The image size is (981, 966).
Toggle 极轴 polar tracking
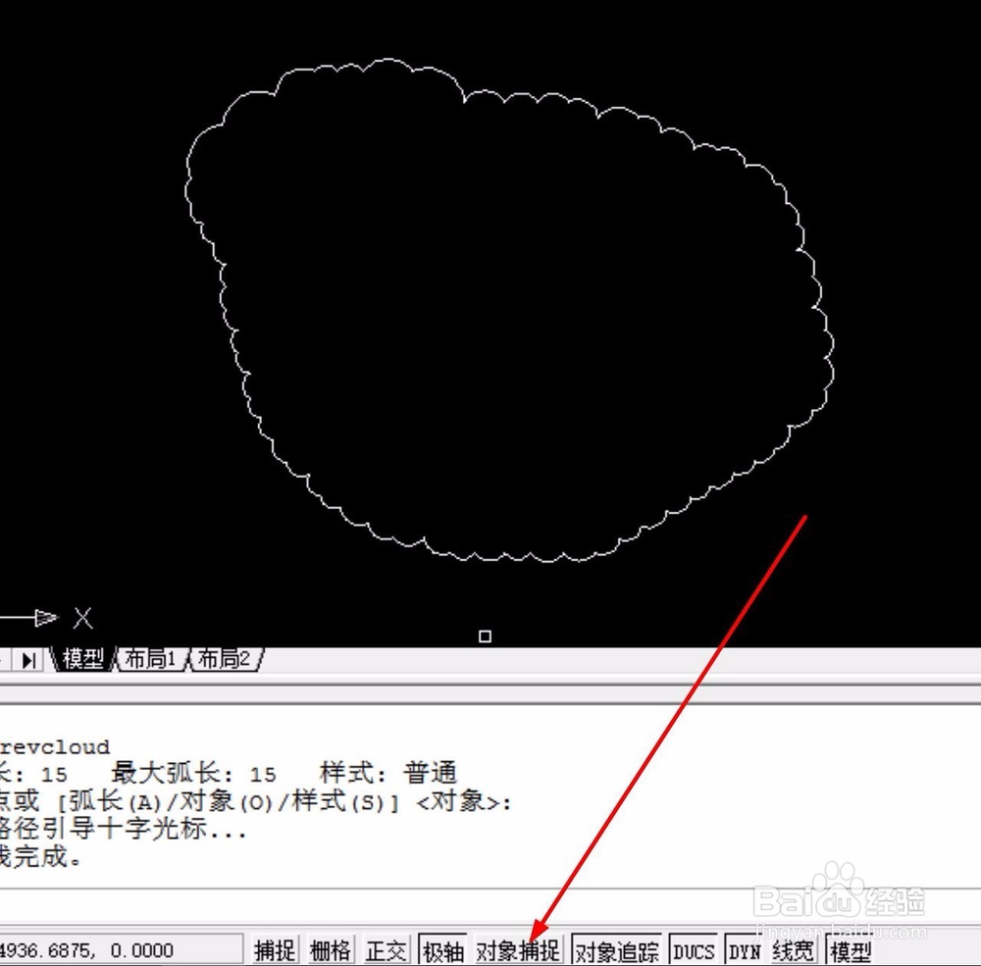click(442, 950)
